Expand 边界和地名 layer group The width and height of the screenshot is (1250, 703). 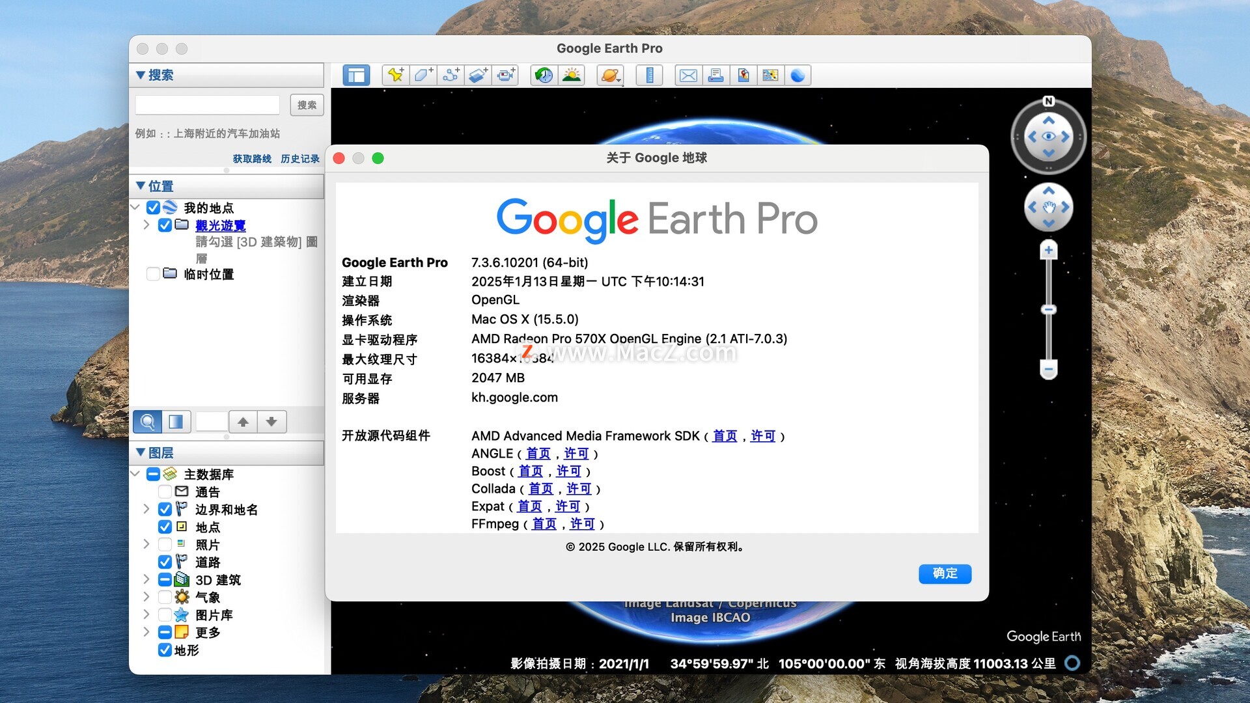pos(146,509)
